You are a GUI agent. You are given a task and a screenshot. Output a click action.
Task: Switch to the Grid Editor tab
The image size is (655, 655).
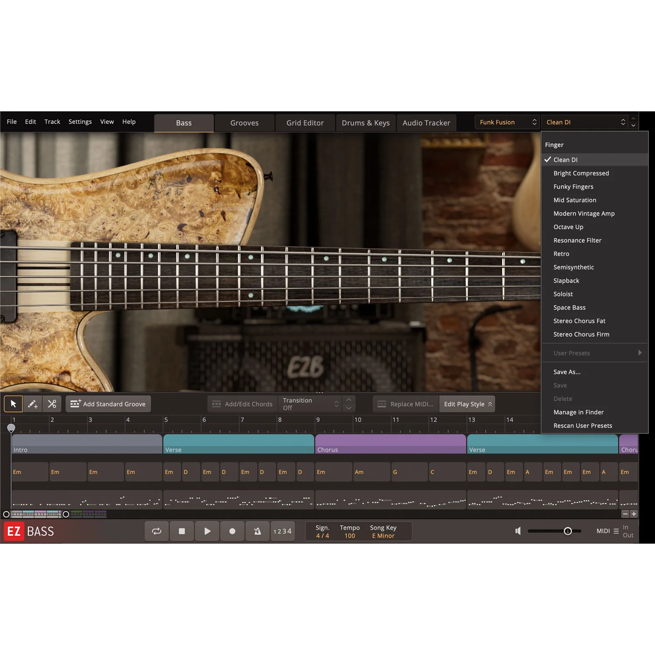coord(305,123)
